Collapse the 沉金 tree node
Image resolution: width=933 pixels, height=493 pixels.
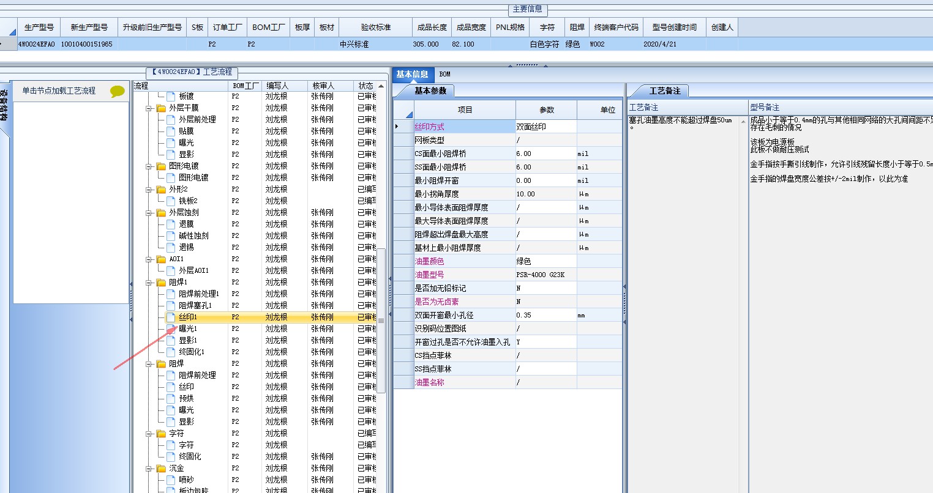149,469
